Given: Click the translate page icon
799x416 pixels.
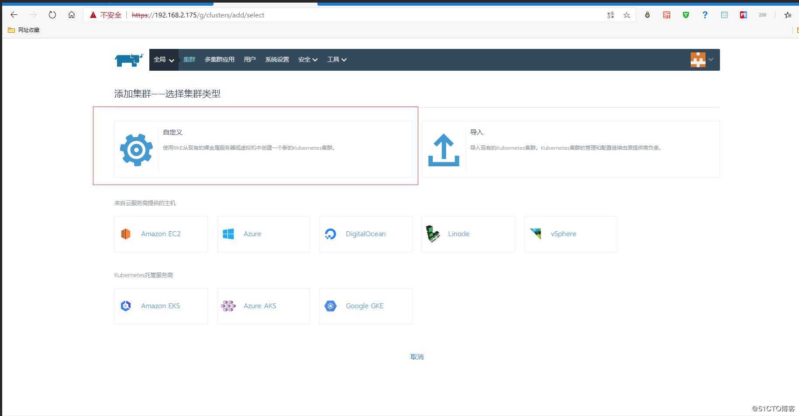Looking at the screenshot, I should 611,15.
